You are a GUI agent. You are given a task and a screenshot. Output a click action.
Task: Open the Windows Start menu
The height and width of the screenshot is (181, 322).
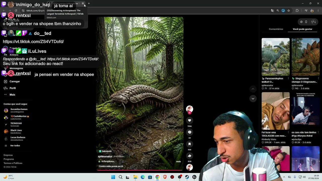coord(113,177)
